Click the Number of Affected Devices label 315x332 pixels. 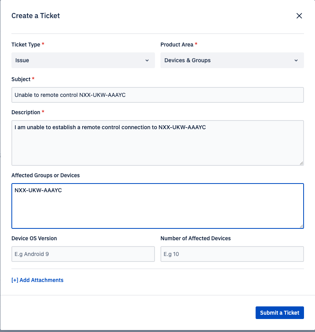pyautogui.click(x=195, y=238)
